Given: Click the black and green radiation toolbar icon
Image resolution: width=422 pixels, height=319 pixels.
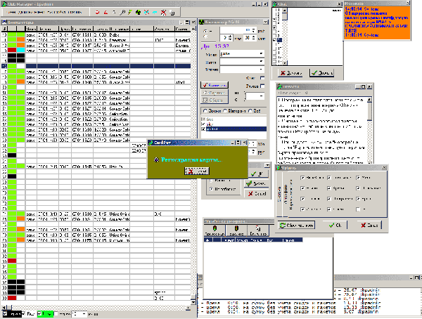Looking at the screenshot, I should click(138, 12).
